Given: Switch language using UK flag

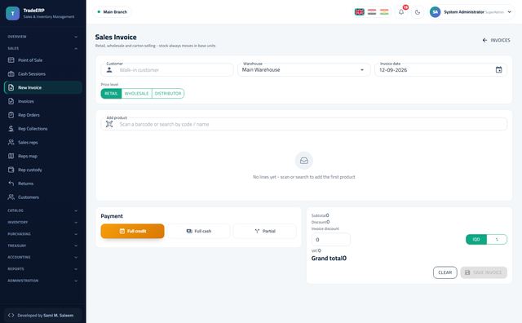Looking at the screenshot, I should (x=359, y=12).
